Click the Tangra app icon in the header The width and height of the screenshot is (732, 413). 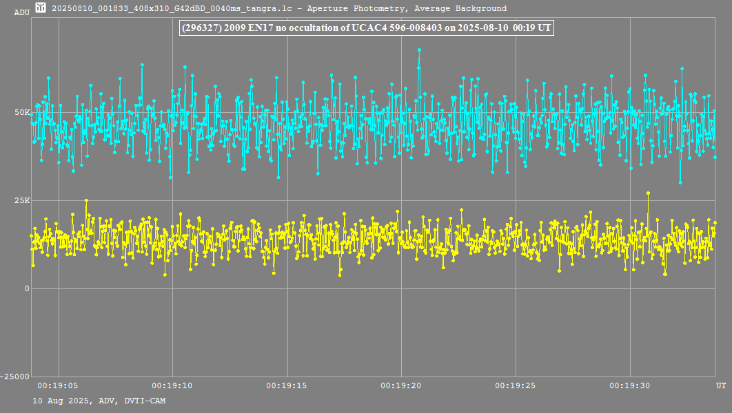point(41,8)
